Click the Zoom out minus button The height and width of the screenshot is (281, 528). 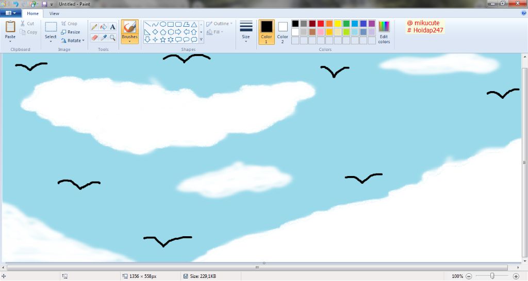(x=469, y=276)
